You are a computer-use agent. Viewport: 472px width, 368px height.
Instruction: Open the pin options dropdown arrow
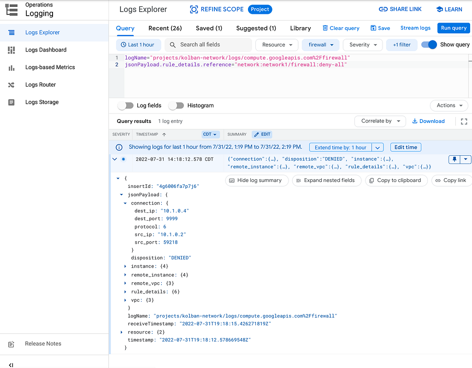pyautogui.click(x=466, y=159)
